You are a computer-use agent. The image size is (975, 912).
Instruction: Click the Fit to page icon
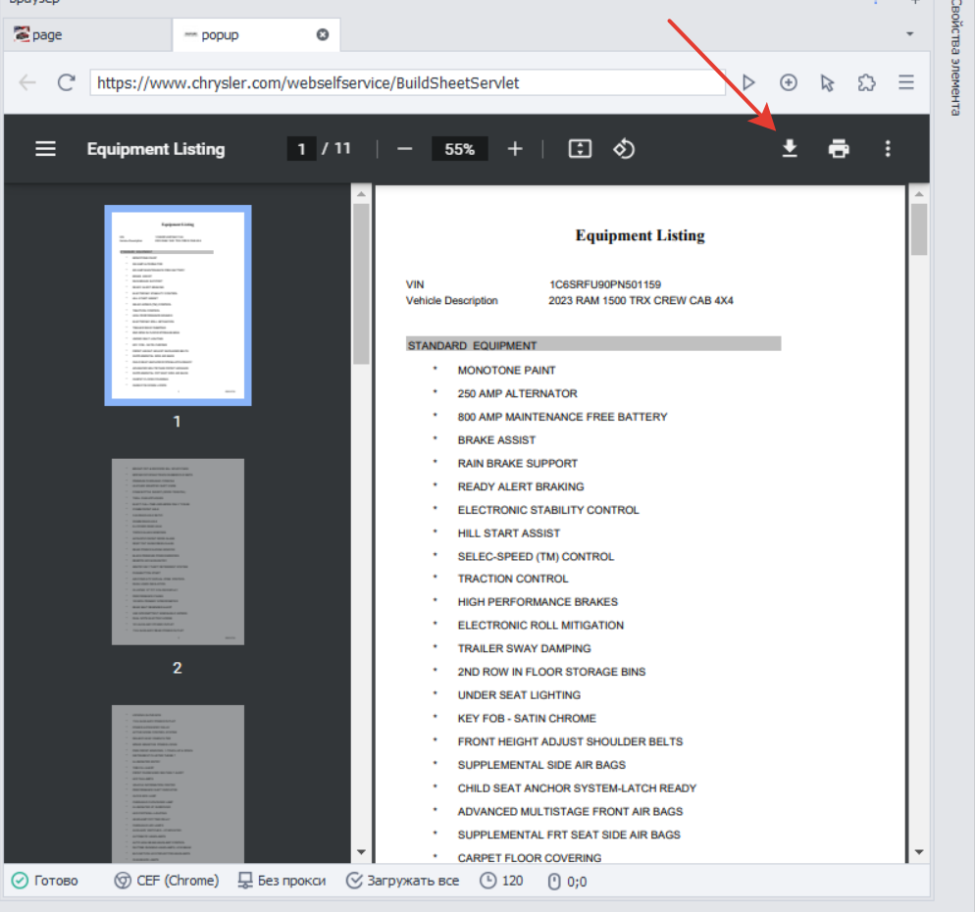(580, 149)
